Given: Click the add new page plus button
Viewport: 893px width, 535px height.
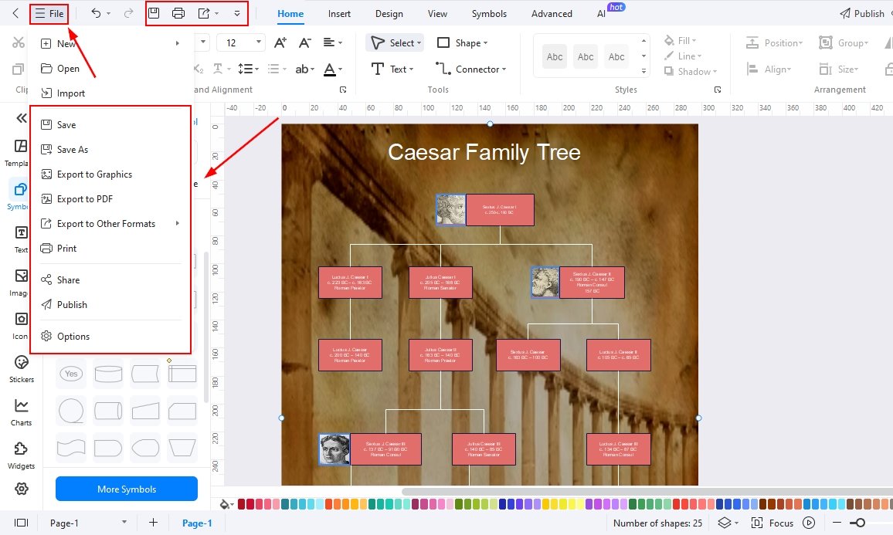Looking at the screenshot, I should point(153,523).
